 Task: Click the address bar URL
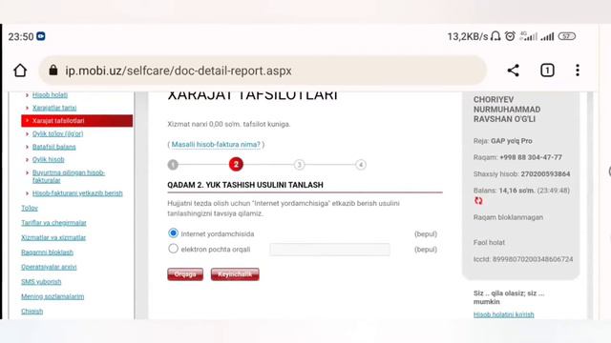(179, 71)
